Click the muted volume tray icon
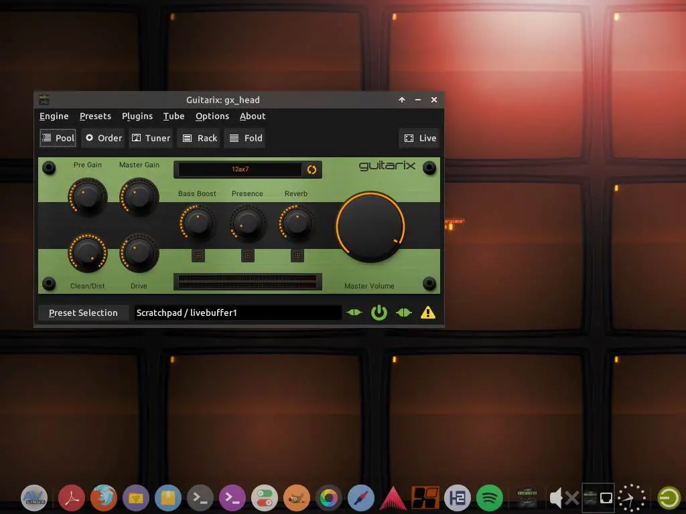 coord(563,497)
